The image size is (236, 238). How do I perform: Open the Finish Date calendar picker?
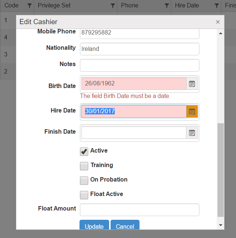[x=192, y=133]
